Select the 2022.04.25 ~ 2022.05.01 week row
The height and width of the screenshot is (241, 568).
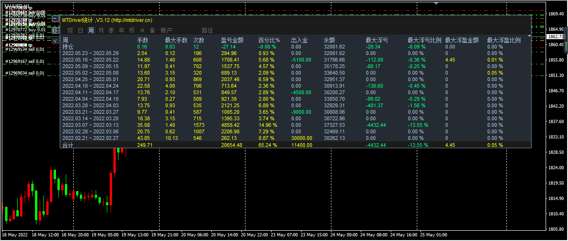91,79
